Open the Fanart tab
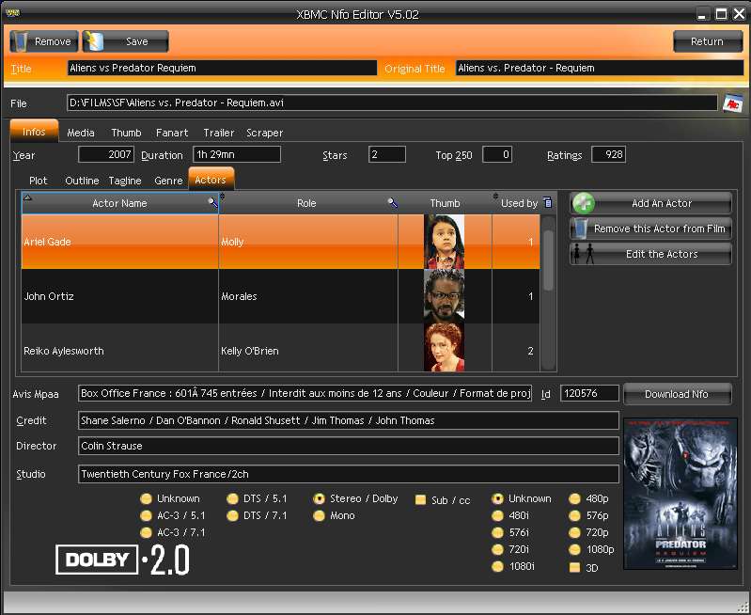 tap(172, 133)
